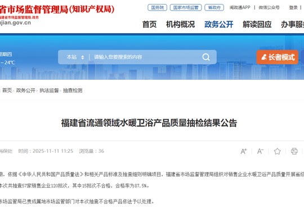Open the 解读回应 navigation item
The image size is (304, 208).
257,24
